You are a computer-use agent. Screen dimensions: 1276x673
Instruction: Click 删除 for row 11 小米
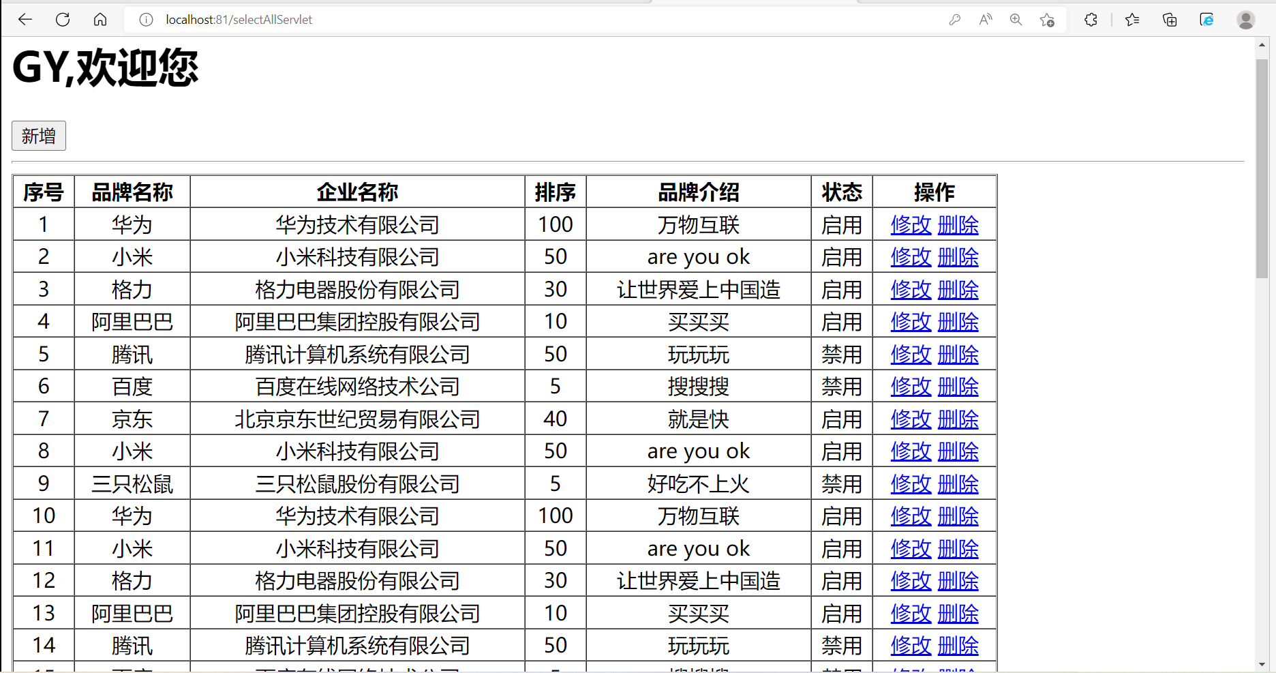pos(958,548)
